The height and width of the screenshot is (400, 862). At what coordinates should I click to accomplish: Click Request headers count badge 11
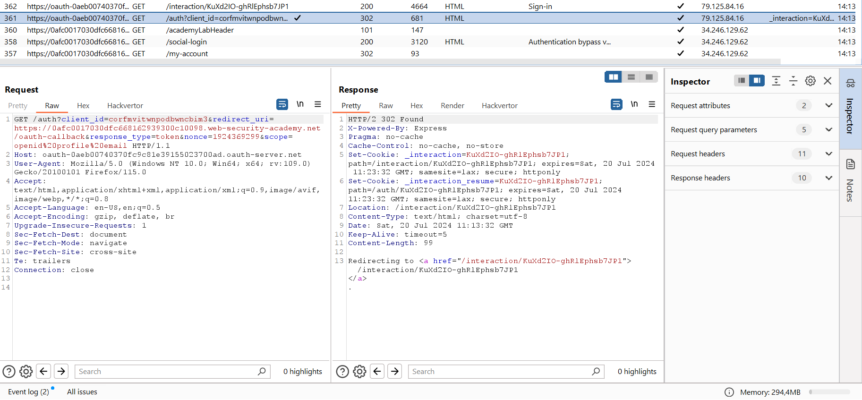[802, 153]
